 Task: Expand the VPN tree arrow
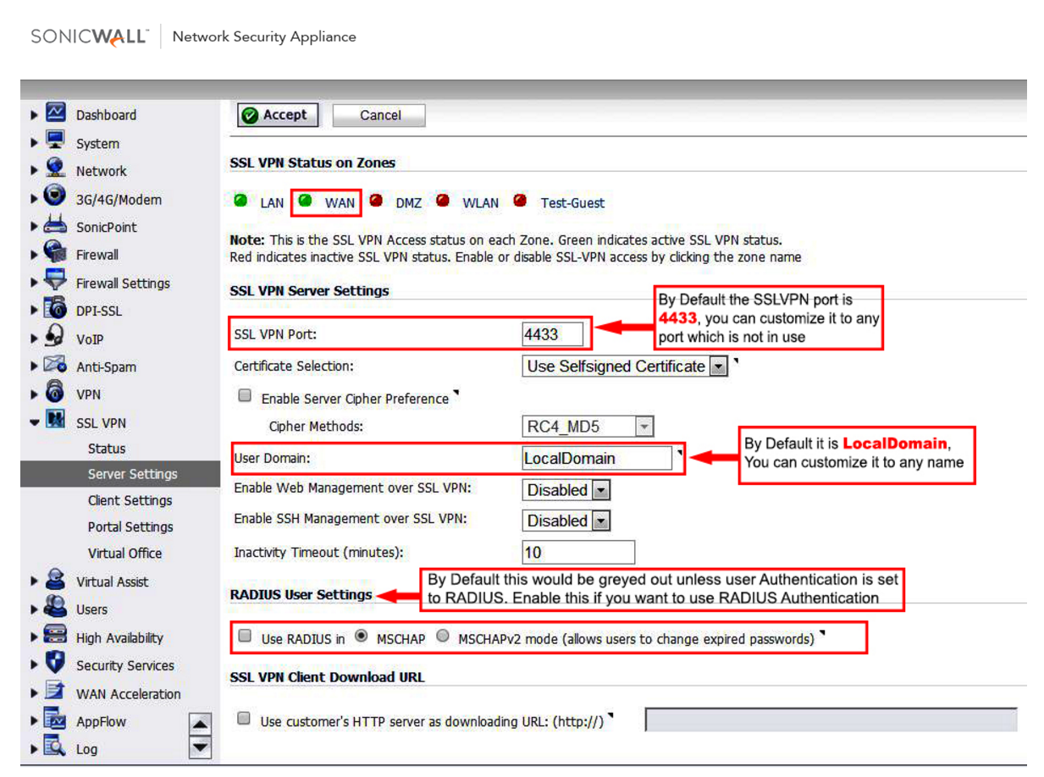pyautogui.click(x=34, y=394)
